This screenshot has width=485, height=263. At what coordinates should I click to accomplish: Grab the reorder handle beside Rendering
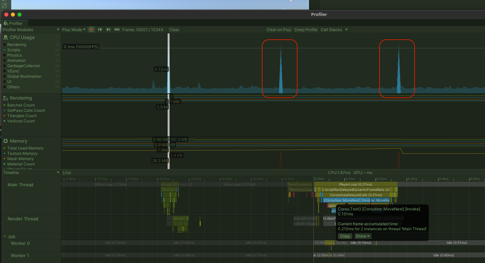(x=57, y=45)
